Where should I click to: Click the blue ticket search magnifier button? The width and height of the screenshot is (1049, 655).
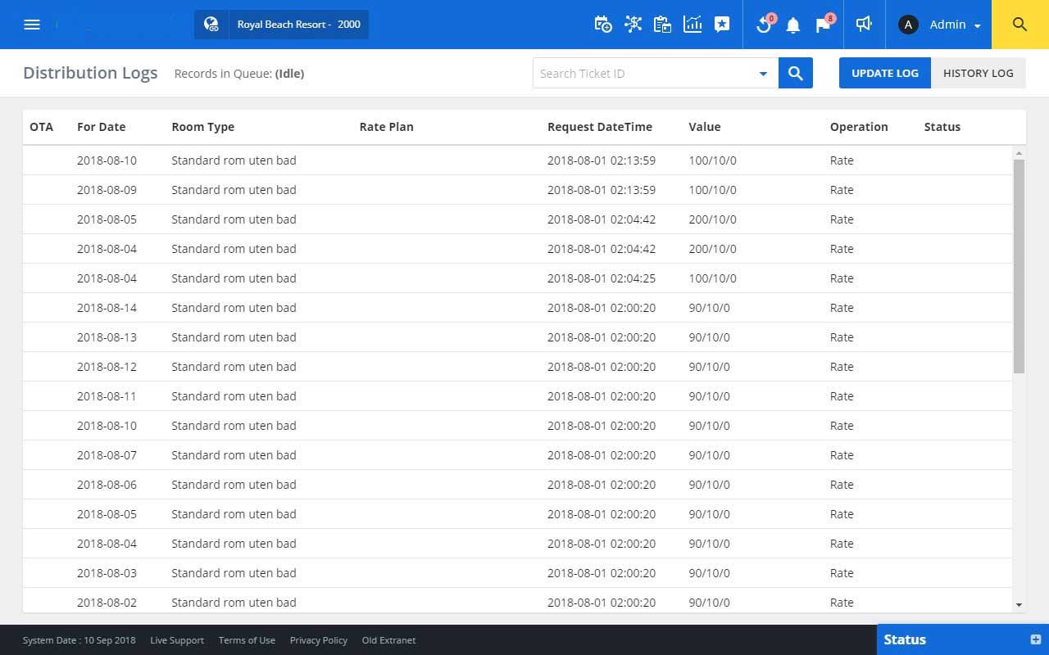click(x=796, y=73)
